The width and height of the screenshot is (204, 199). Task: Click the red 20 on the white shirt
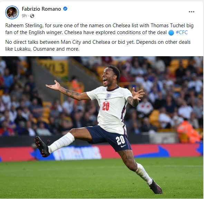click(106, 106)
